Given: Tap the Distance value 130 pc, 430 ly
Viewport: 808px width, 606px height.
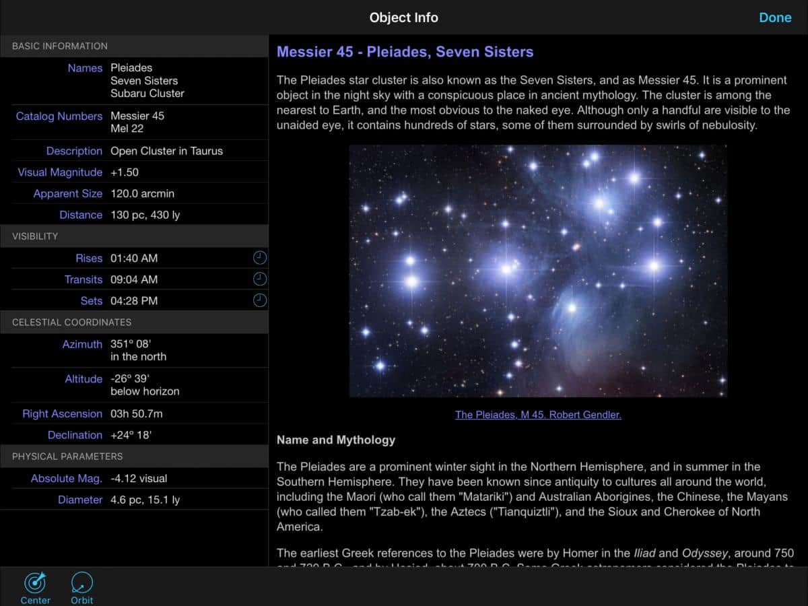Looking at the screenshot, I should coord(145,215).
